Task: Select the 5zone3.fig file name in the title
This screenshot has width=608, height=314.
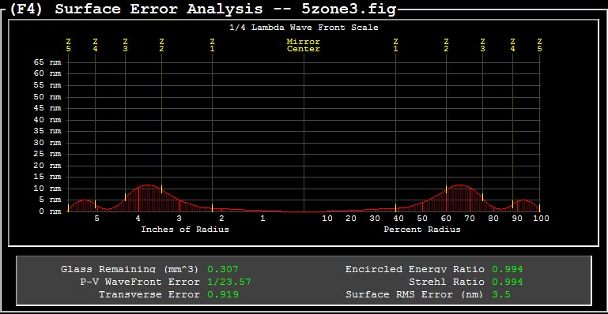Action: click(x=348, y=9)
